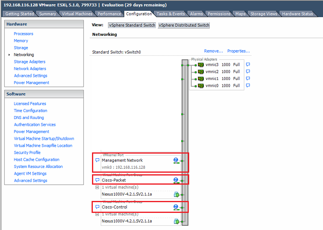Select the Cisco-Control port group label
The height and width of the screenshot is (230, 323).
point(115,207)
